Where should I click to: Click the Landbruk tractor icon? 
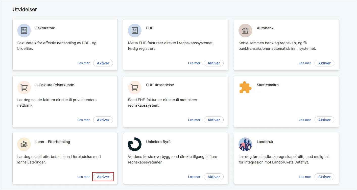coord(245,144)
